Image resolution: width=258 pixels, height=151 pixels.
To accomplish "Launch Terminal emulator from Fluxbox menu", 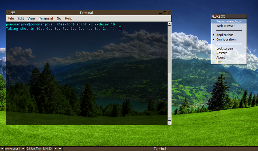I will [x=229, y=21].
